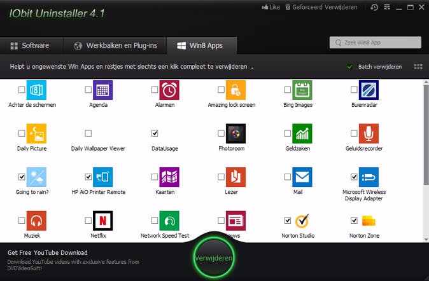Check the Bing Images checkbox
This screenshot has height=281, width=429.
(288, 90)
